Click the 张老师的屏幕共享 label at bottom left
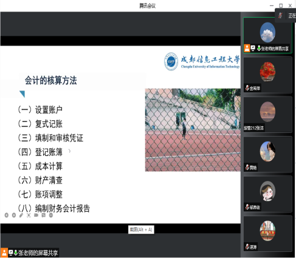This screenshot has height=258, width=296. click(38, 253)
